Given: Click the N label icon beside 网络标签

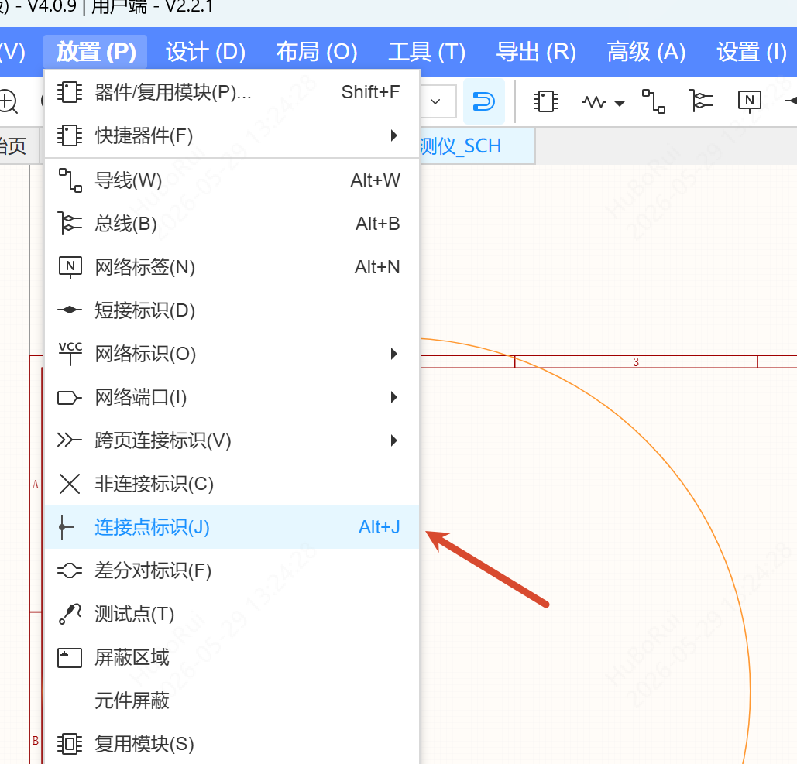Looking at the screenshot, I should pyautogui.click(x=70, y=267).
